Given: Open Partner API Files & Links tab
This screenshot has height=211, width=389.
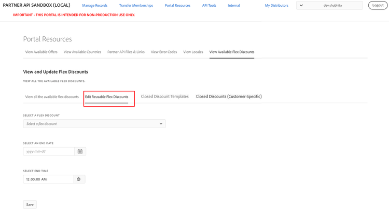Looking at the screenshot, I should coord(126,52).
